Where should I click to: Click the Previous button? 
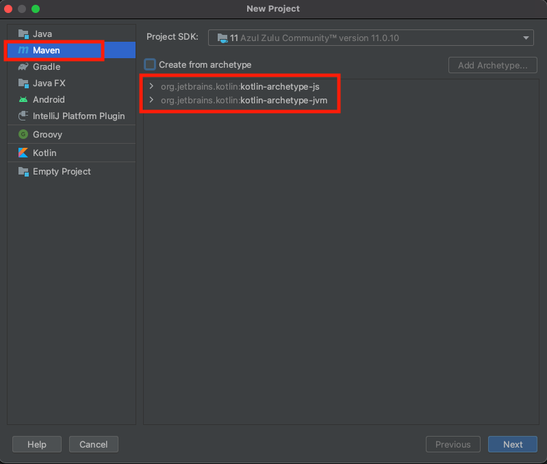coord(453,444)
